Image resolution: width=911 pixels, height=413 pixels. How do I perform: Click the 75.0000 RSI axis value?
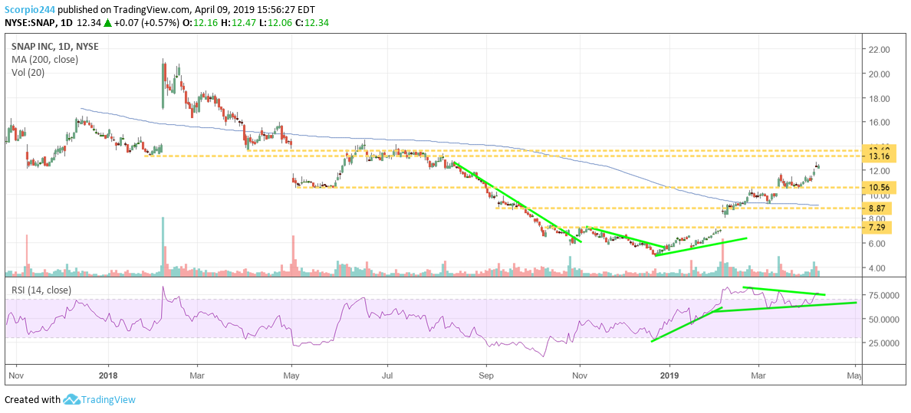click(883, 296)
